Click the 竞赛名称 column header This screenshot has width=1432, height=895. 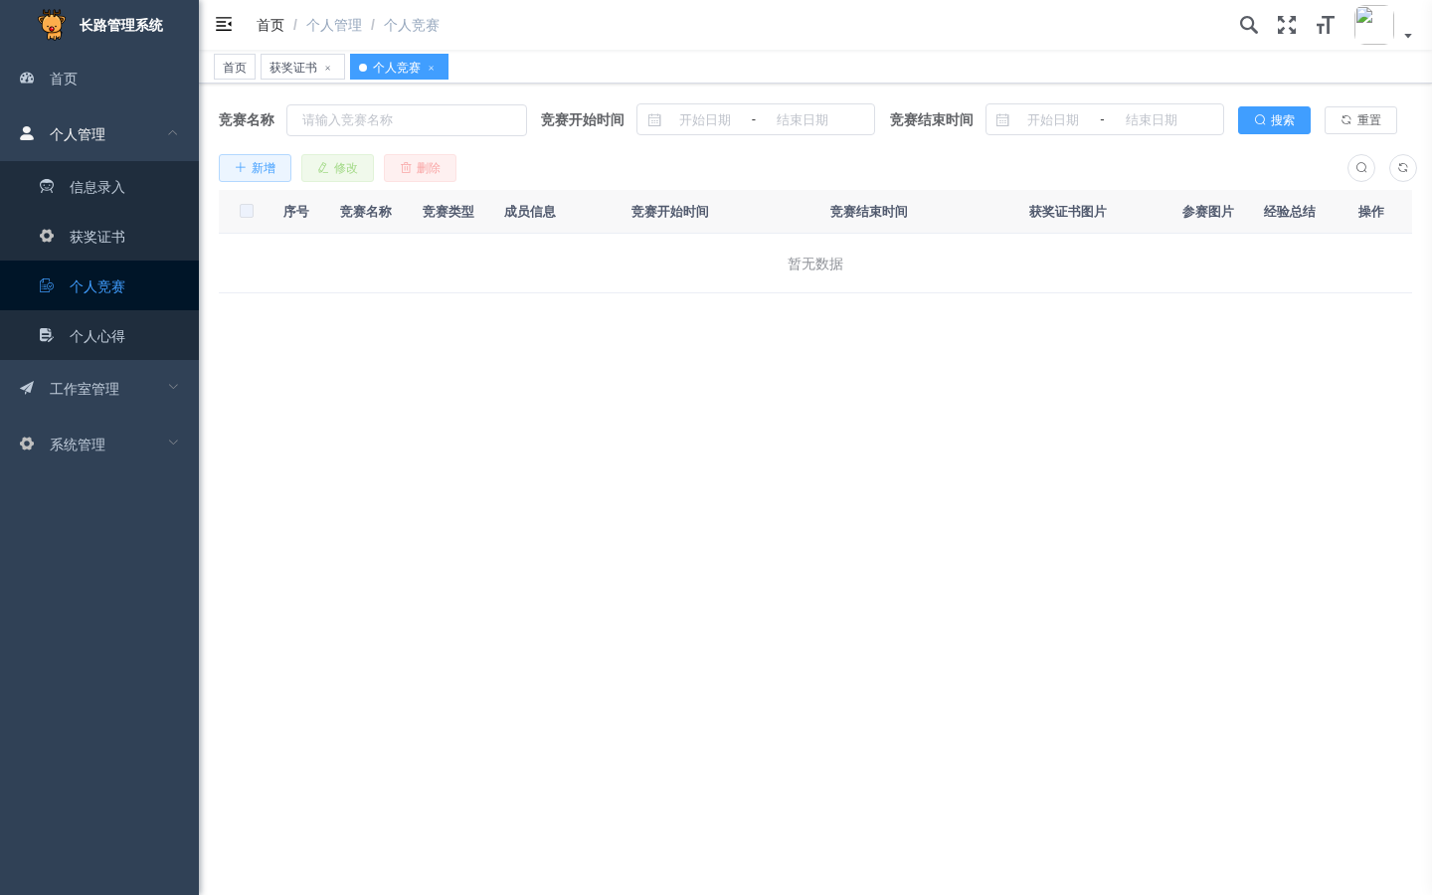tap(366, 212)
